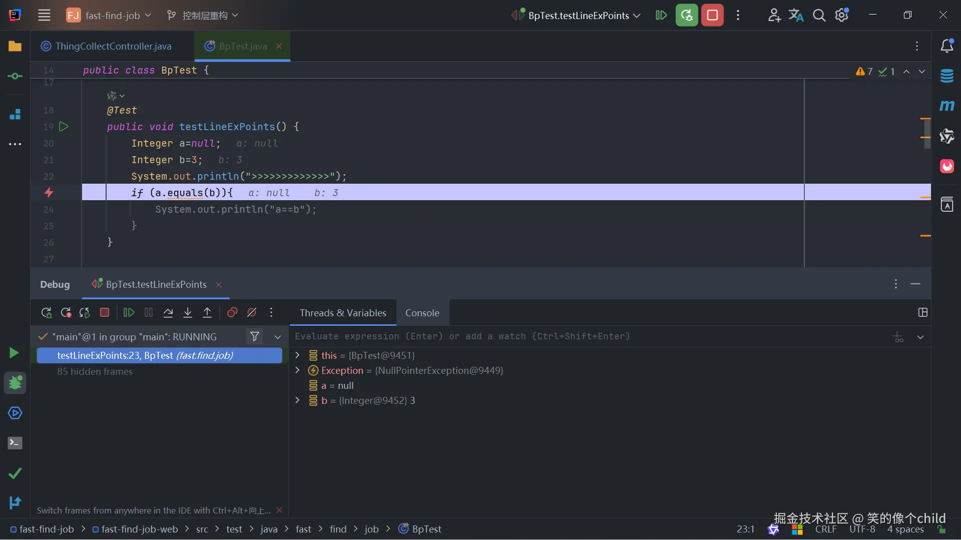
Task: Switch to the Console tab
Action: click(422, 313)
